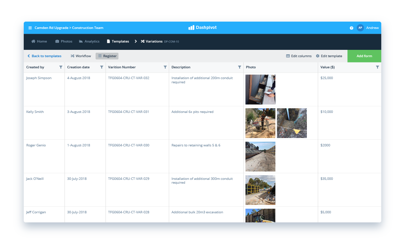Open the Photos tab
Image resolution: width=405 pixels, height=244 pixels.
(64, 41)
